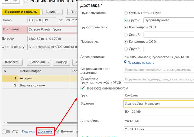Click the Подбор button

[61, 62]
